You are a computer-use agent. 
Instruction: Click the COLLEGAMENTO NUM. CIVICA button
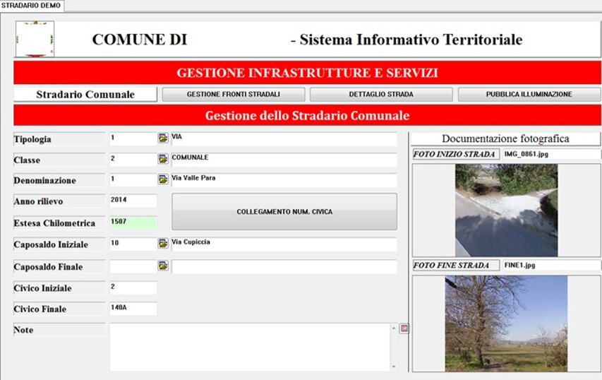[284, 211]
